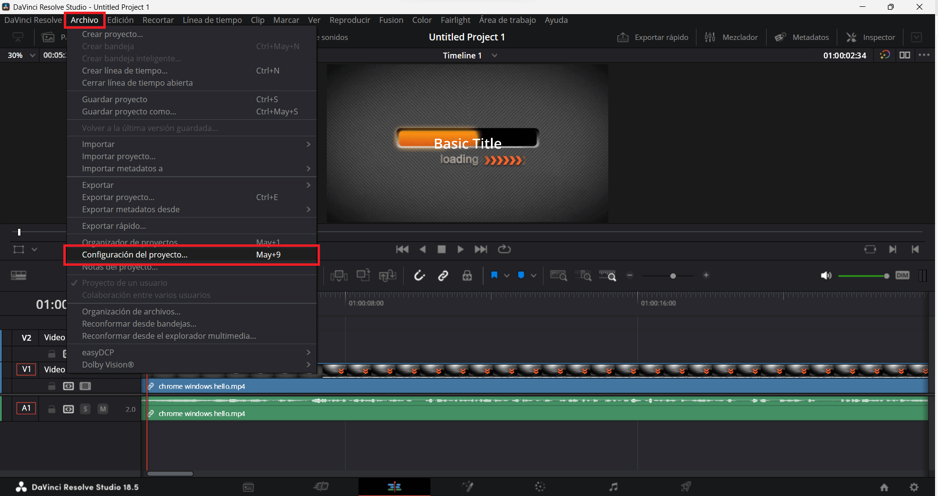Open the Fairlight menu
Viewport: 938px width, 496px height.
[455, 20]
